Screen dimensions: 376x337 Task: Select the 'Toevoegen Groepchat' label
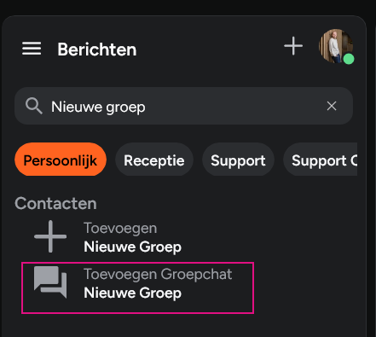coord(158,275)
